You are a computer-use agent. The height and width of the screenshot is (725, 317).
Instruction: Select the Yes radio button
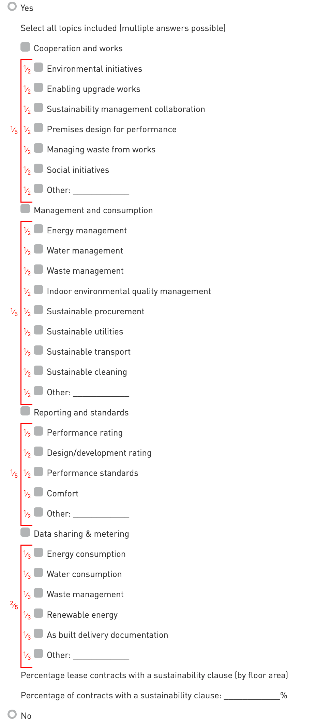click(x=12, y=6)
